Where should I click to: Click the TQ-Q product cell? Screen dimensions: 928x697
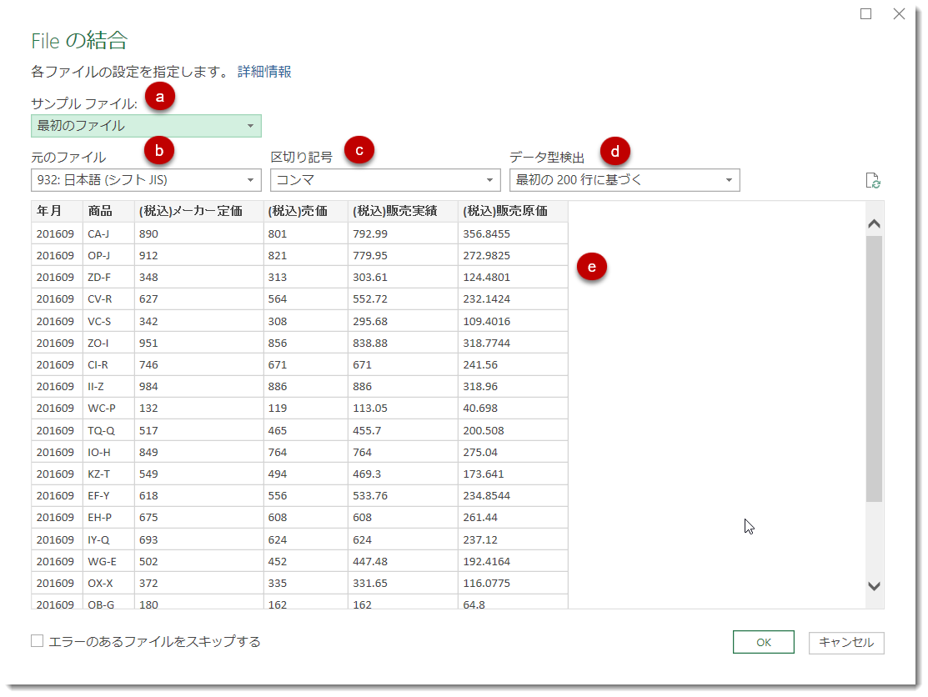[108, 431]
